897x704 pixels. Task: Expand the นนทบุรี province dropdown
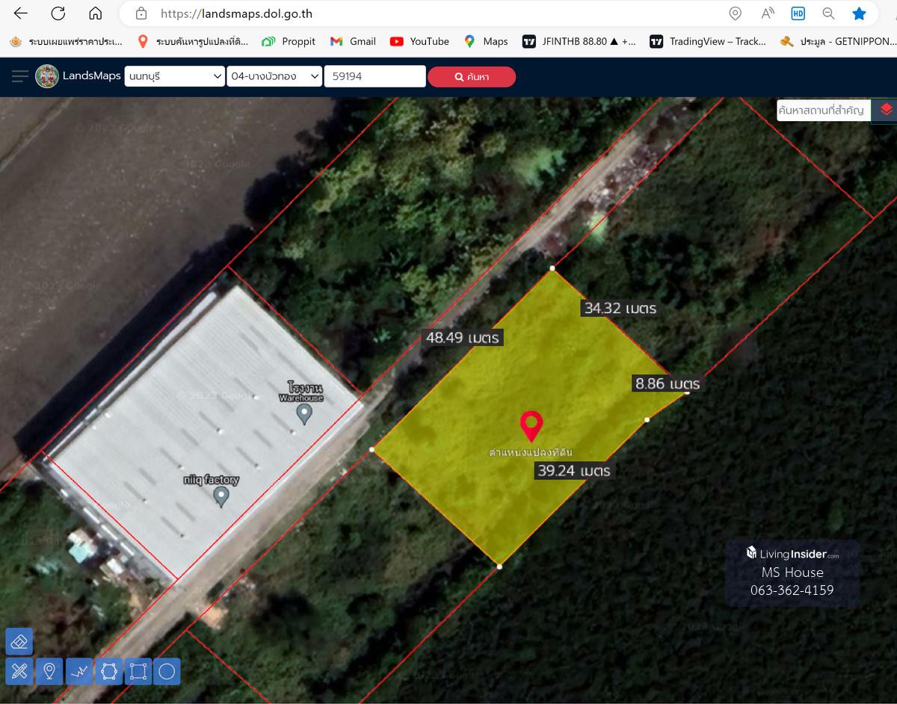coord(174,76)
